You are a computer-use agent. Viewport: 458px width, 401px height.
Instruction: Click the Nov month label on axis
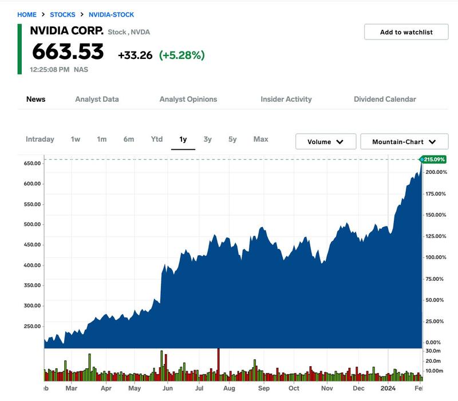327,388
